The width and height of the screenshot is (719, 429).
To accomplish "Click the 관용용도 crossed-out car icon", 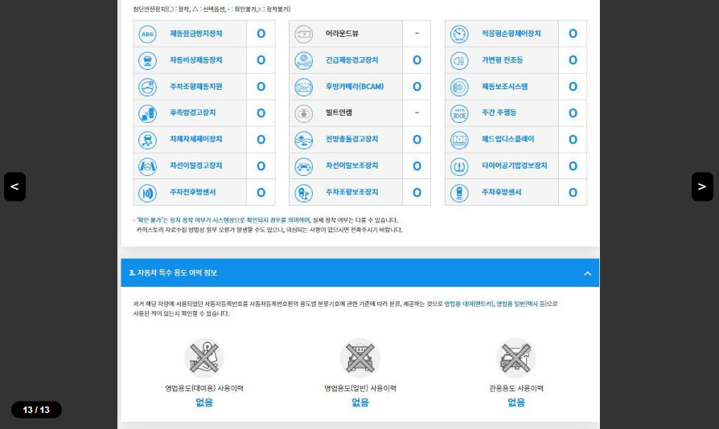I will pos(516,358).
